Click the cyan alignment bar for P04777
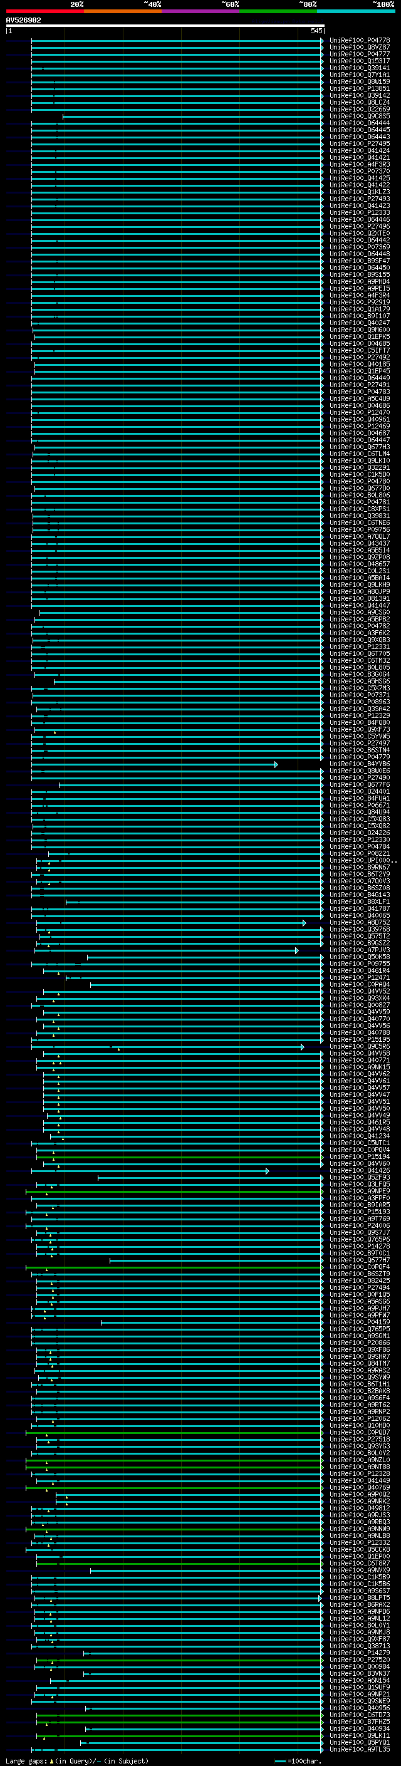401x1766 pixels. (176, 54)
